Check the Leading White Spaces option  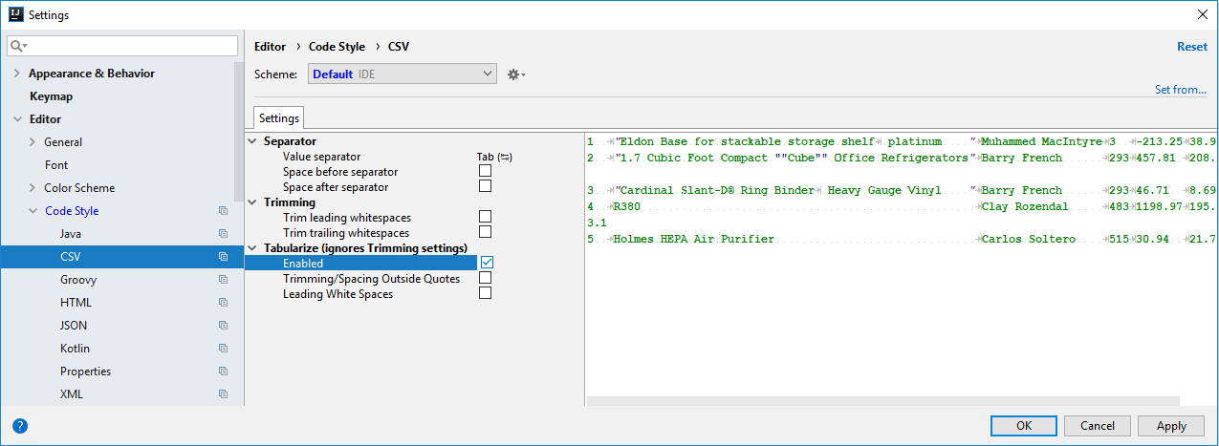(486, 293)
